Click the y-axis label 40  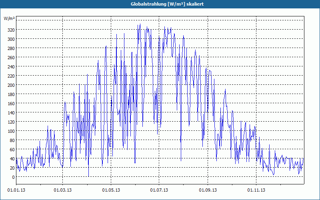[x=12, y=159]
